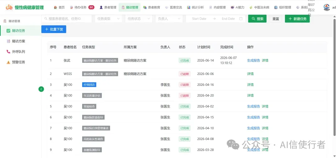Screen dimensions: 336x158
Task: Click the 李医生 cell
Action: (x=166, y=85)
